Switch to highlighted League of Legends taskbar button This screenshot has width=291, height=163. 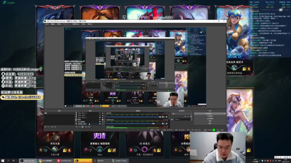click(83, 161)
